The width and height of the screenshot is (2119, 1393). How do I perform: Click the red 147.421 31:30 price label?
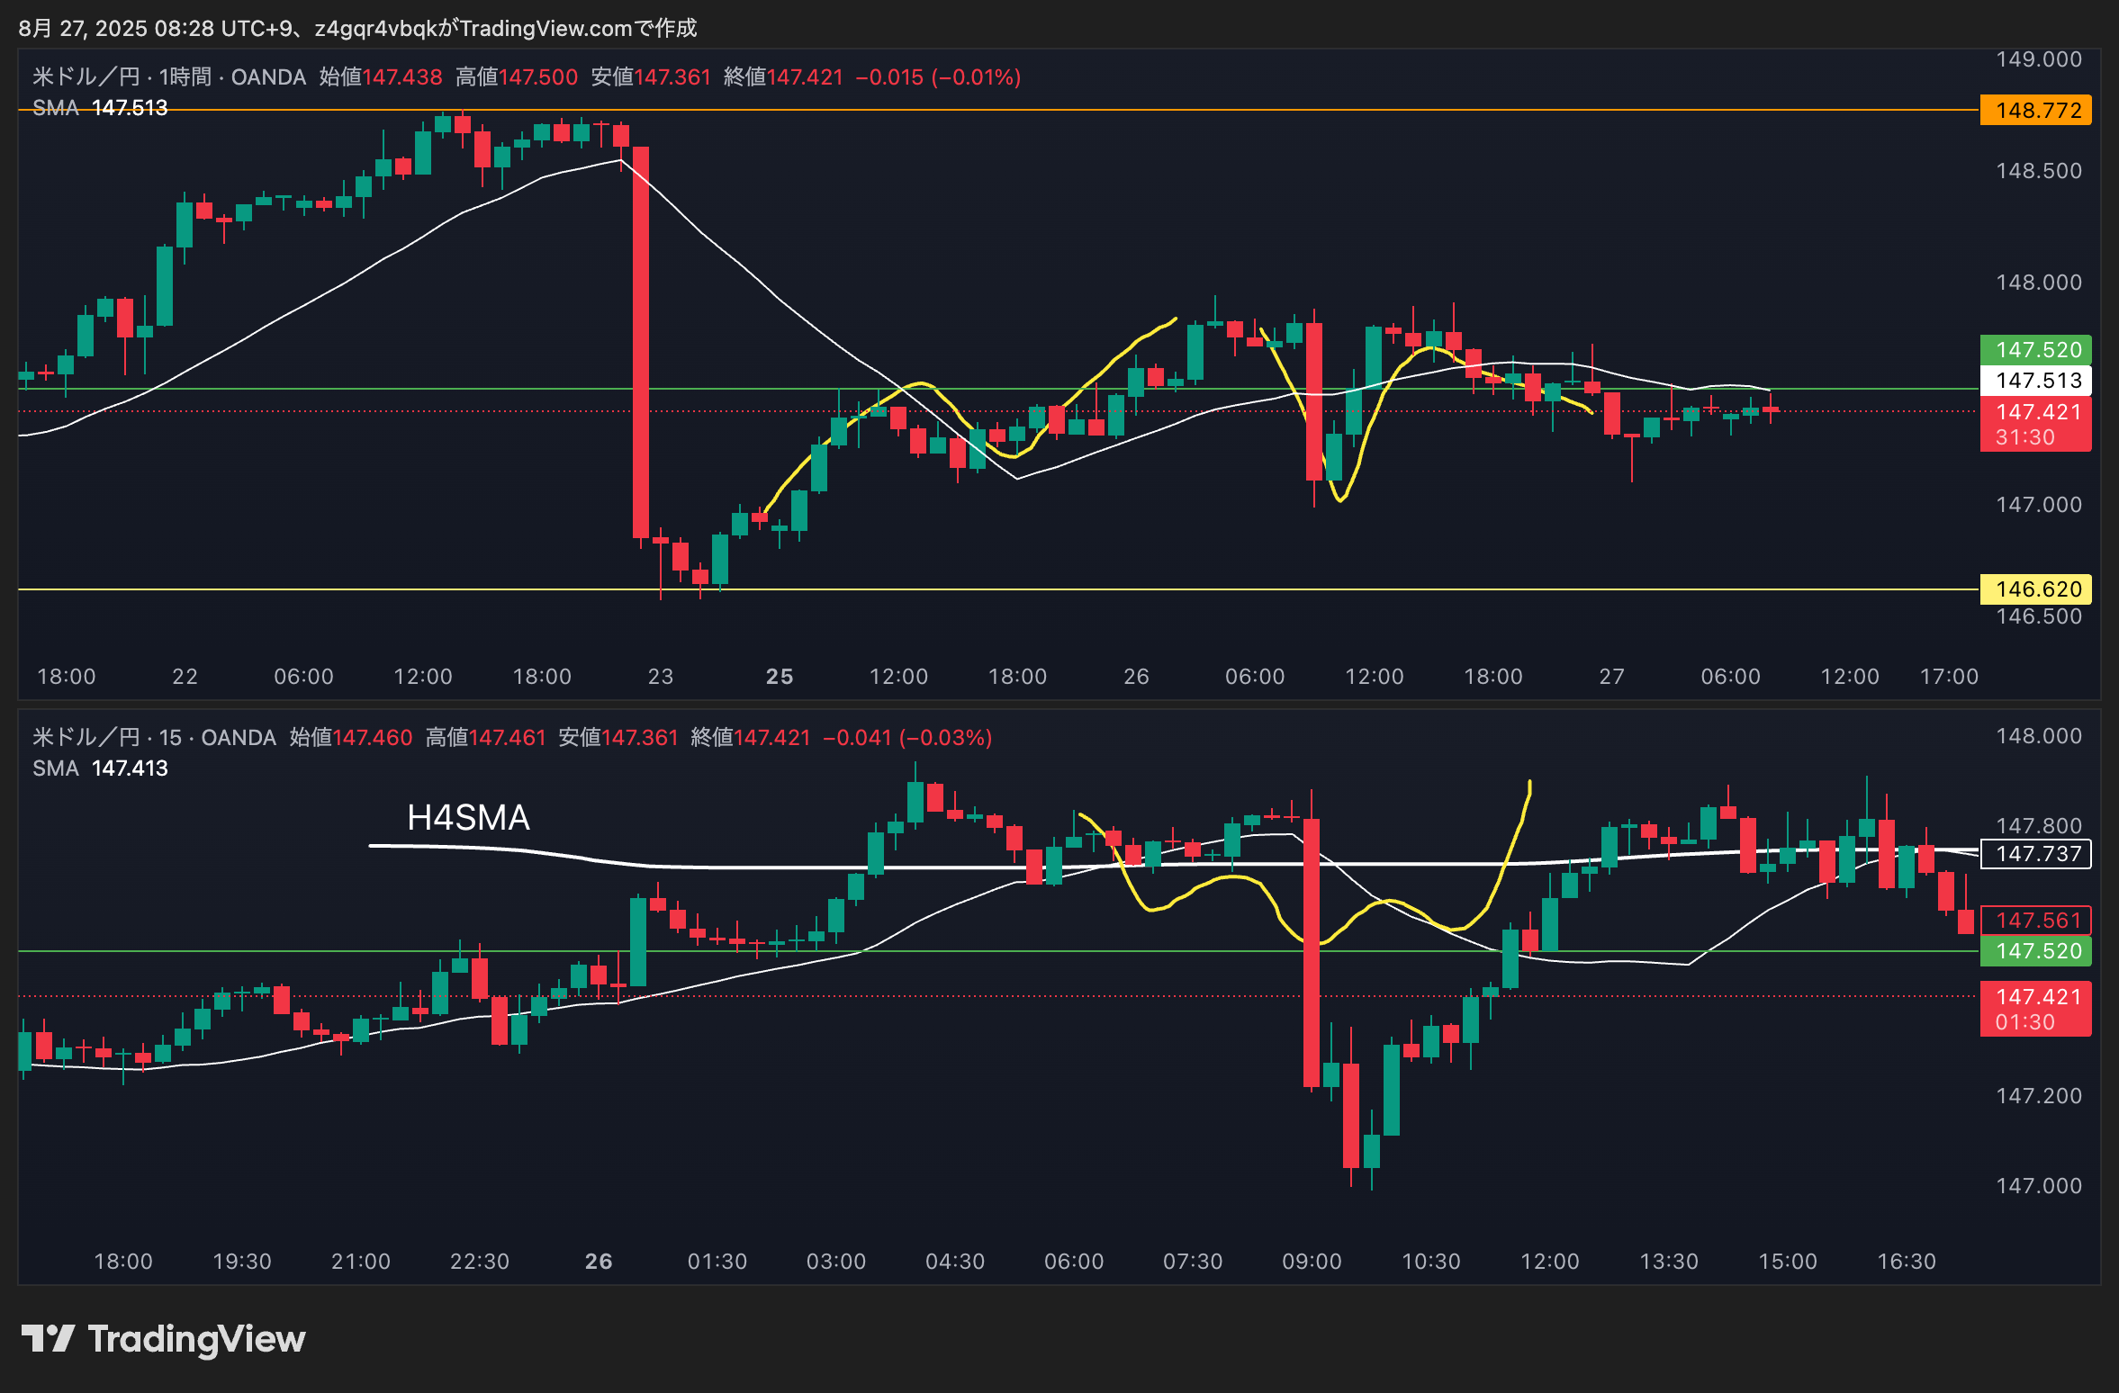click(x=2035, y=425)
